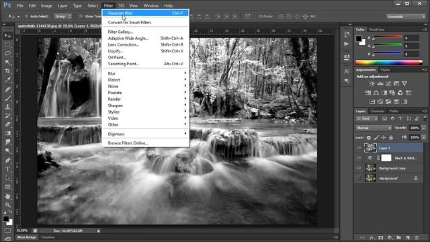Select the Gradient tool
Viewport: 430px width, 242px height.
point(7,133)
